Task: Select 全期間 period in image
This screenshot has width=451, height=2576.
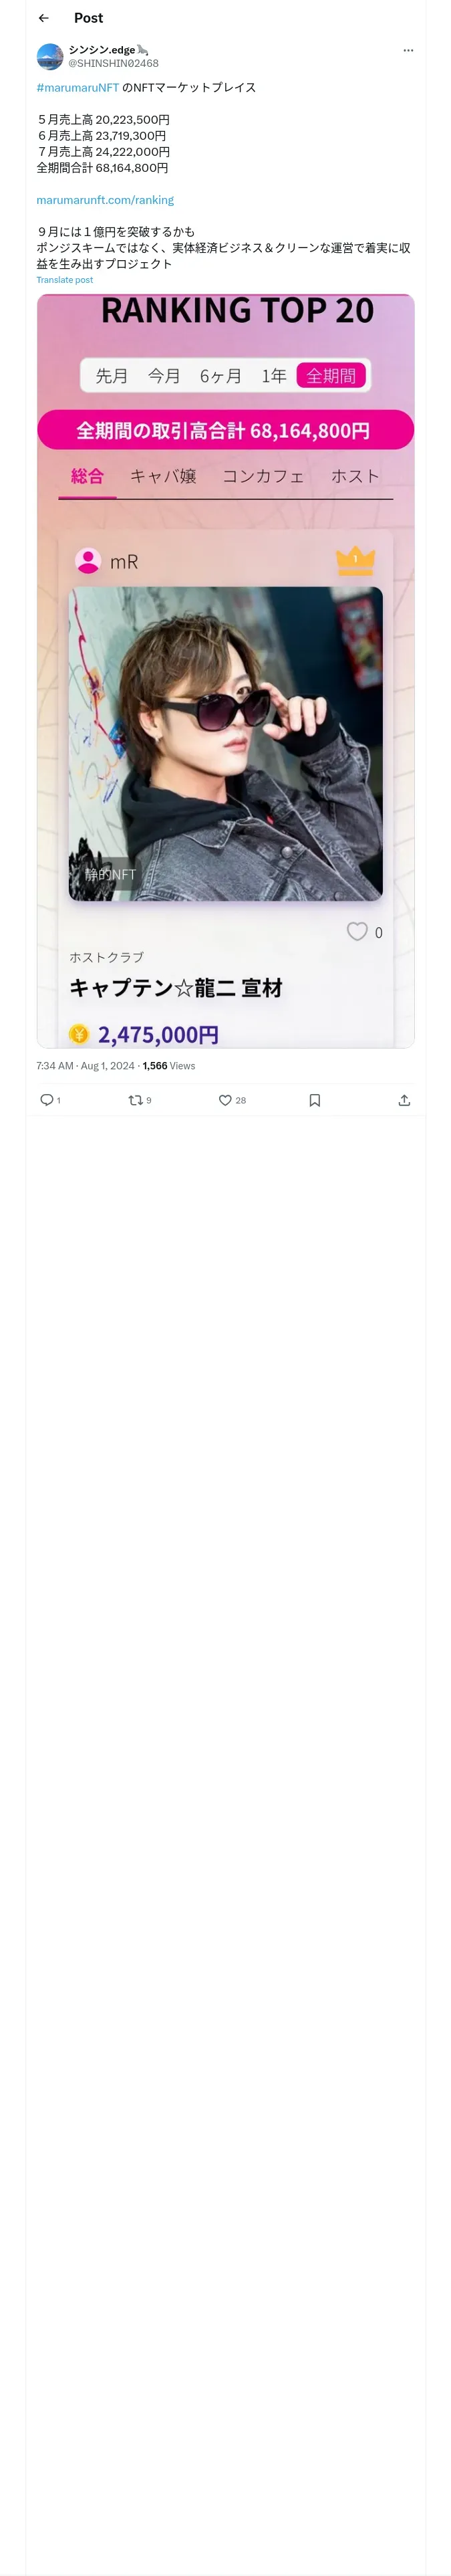Action: point(331,376)
